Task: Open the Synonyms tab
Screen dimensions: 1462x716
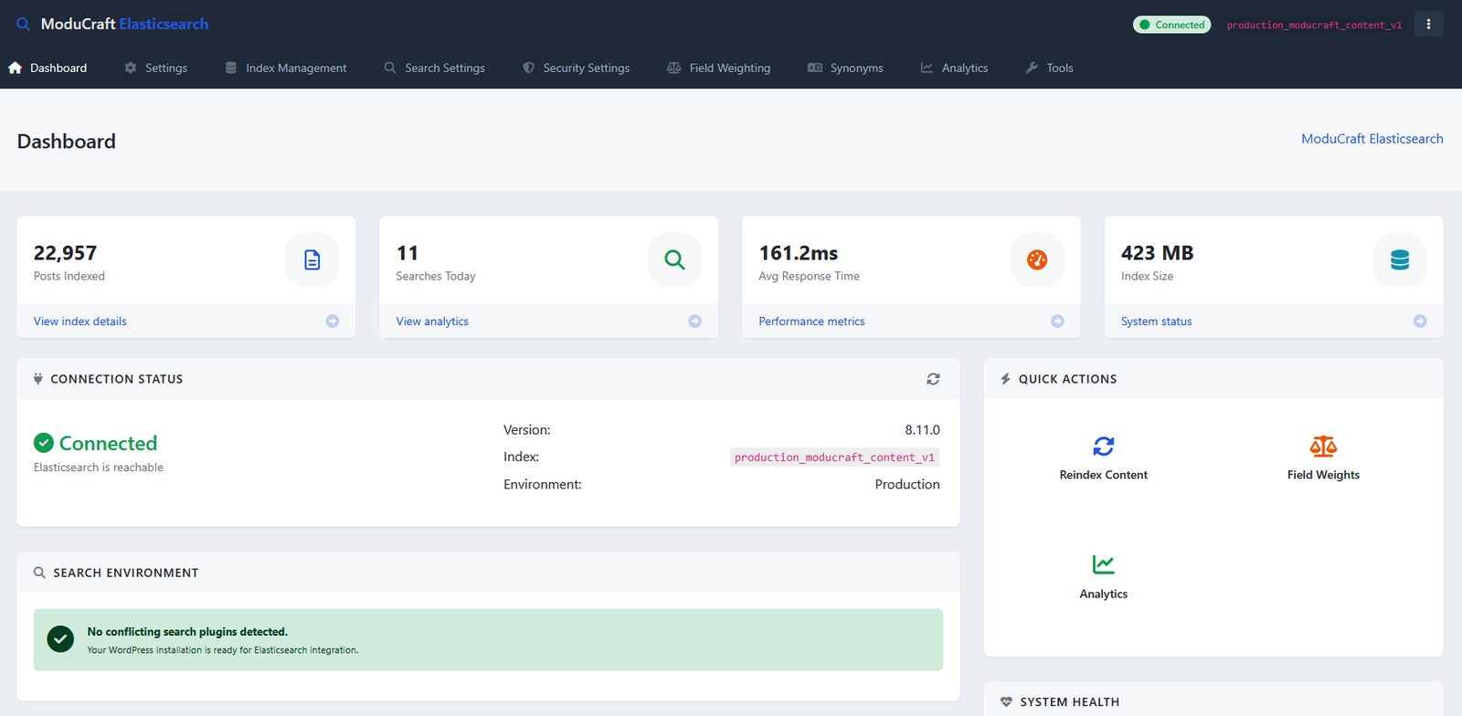Action: point(846,68)
